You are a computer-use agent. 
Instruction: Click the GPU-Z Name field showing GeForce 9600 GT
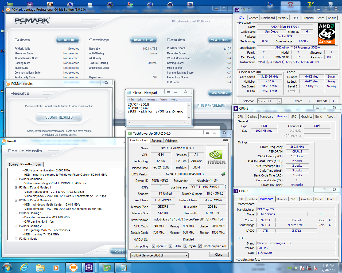[x=177, y=148]
